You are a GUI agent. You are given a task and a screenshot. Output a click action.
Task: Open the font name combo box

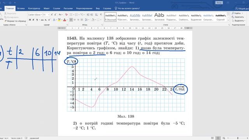pyautogui.click(x=35, y=15)
